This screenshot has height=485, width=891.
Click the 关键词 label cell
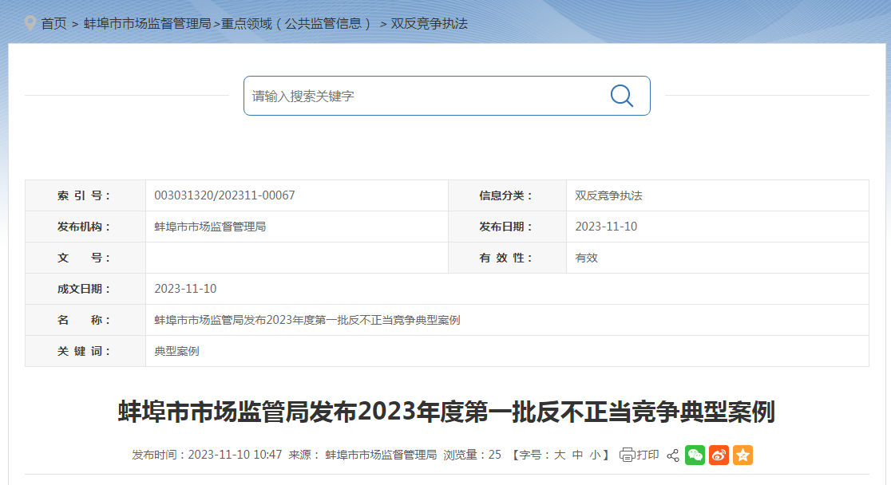(85, 351)
